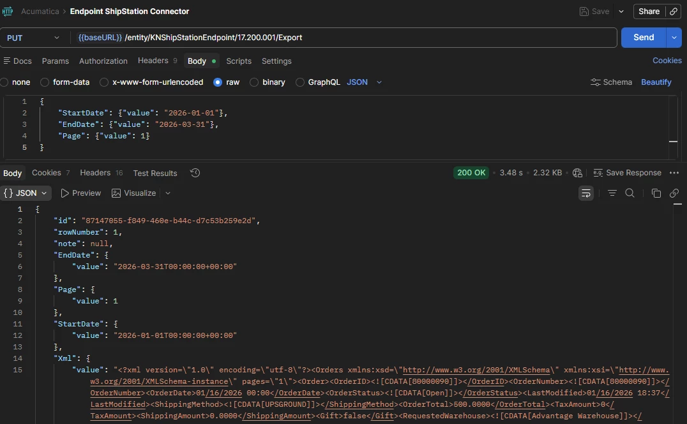Image resolution: width=687 pixels, height=424 pixels.
Task: Click the Save Response button
Action: tap(628, 173)
